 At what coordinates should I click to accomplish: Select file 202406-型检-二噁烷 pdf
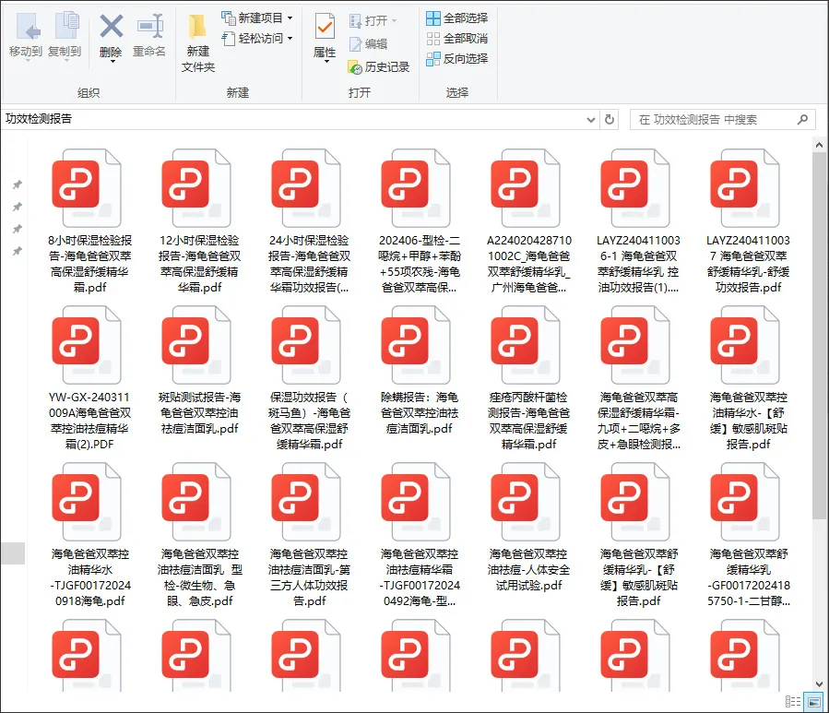pyautogui.click(x=420, y=221)
